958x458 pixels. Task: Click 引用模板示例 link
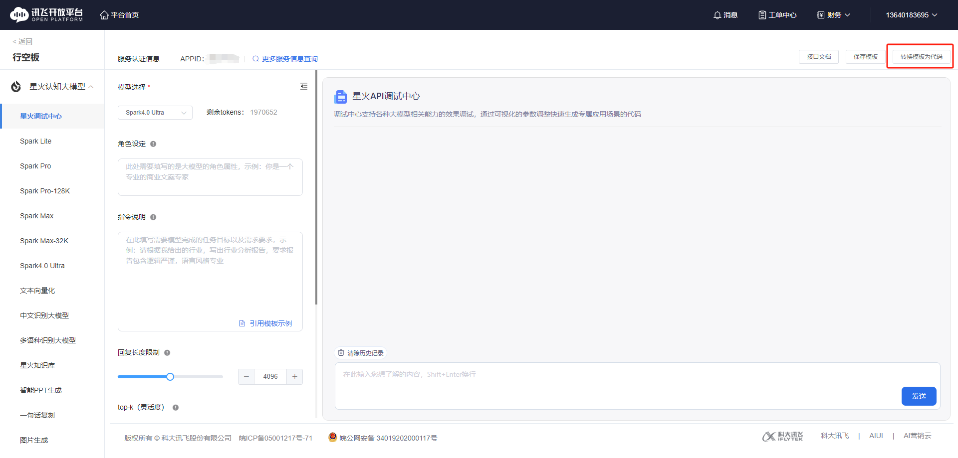[x=266, y=323]
